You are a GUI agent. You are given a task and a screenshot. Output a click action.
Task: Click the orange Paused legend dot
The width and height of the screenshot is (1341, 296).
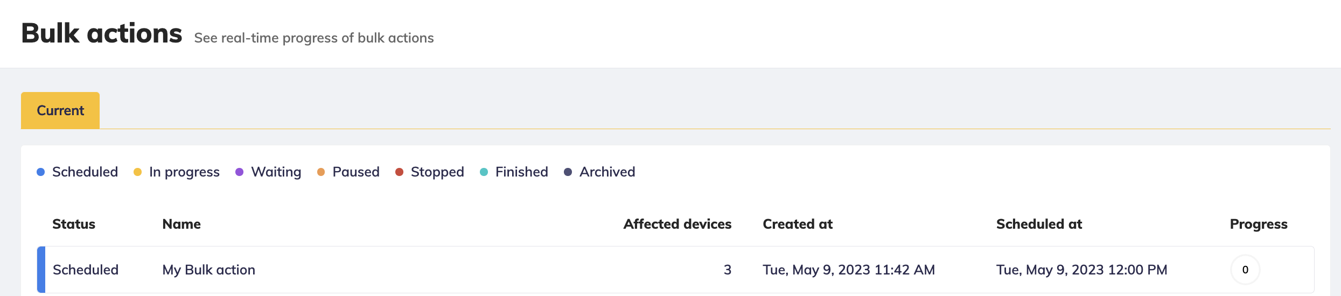tap(321, 172)
